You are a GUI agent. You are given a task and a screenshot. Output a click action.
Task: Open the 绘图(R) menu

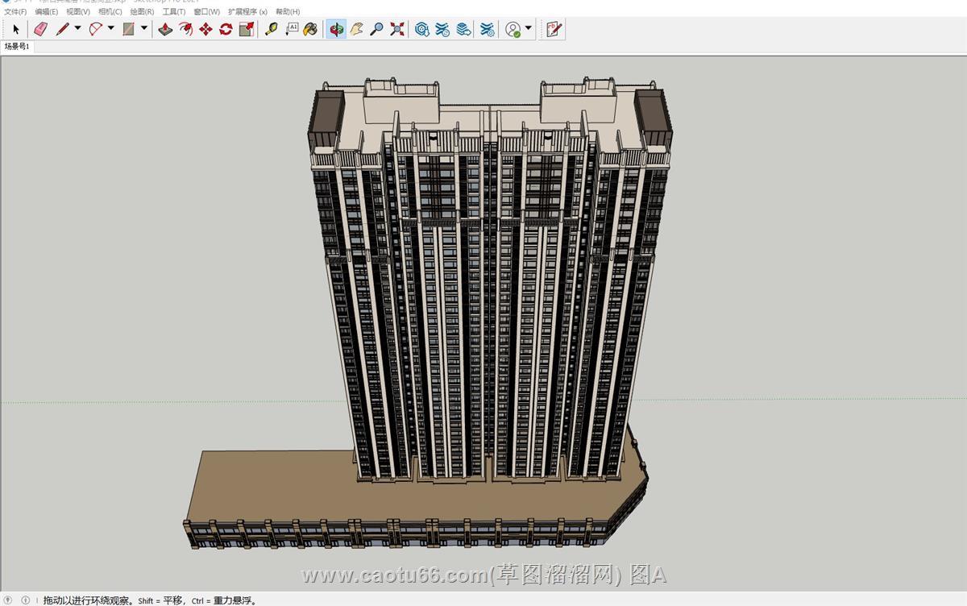coord(142,12)
